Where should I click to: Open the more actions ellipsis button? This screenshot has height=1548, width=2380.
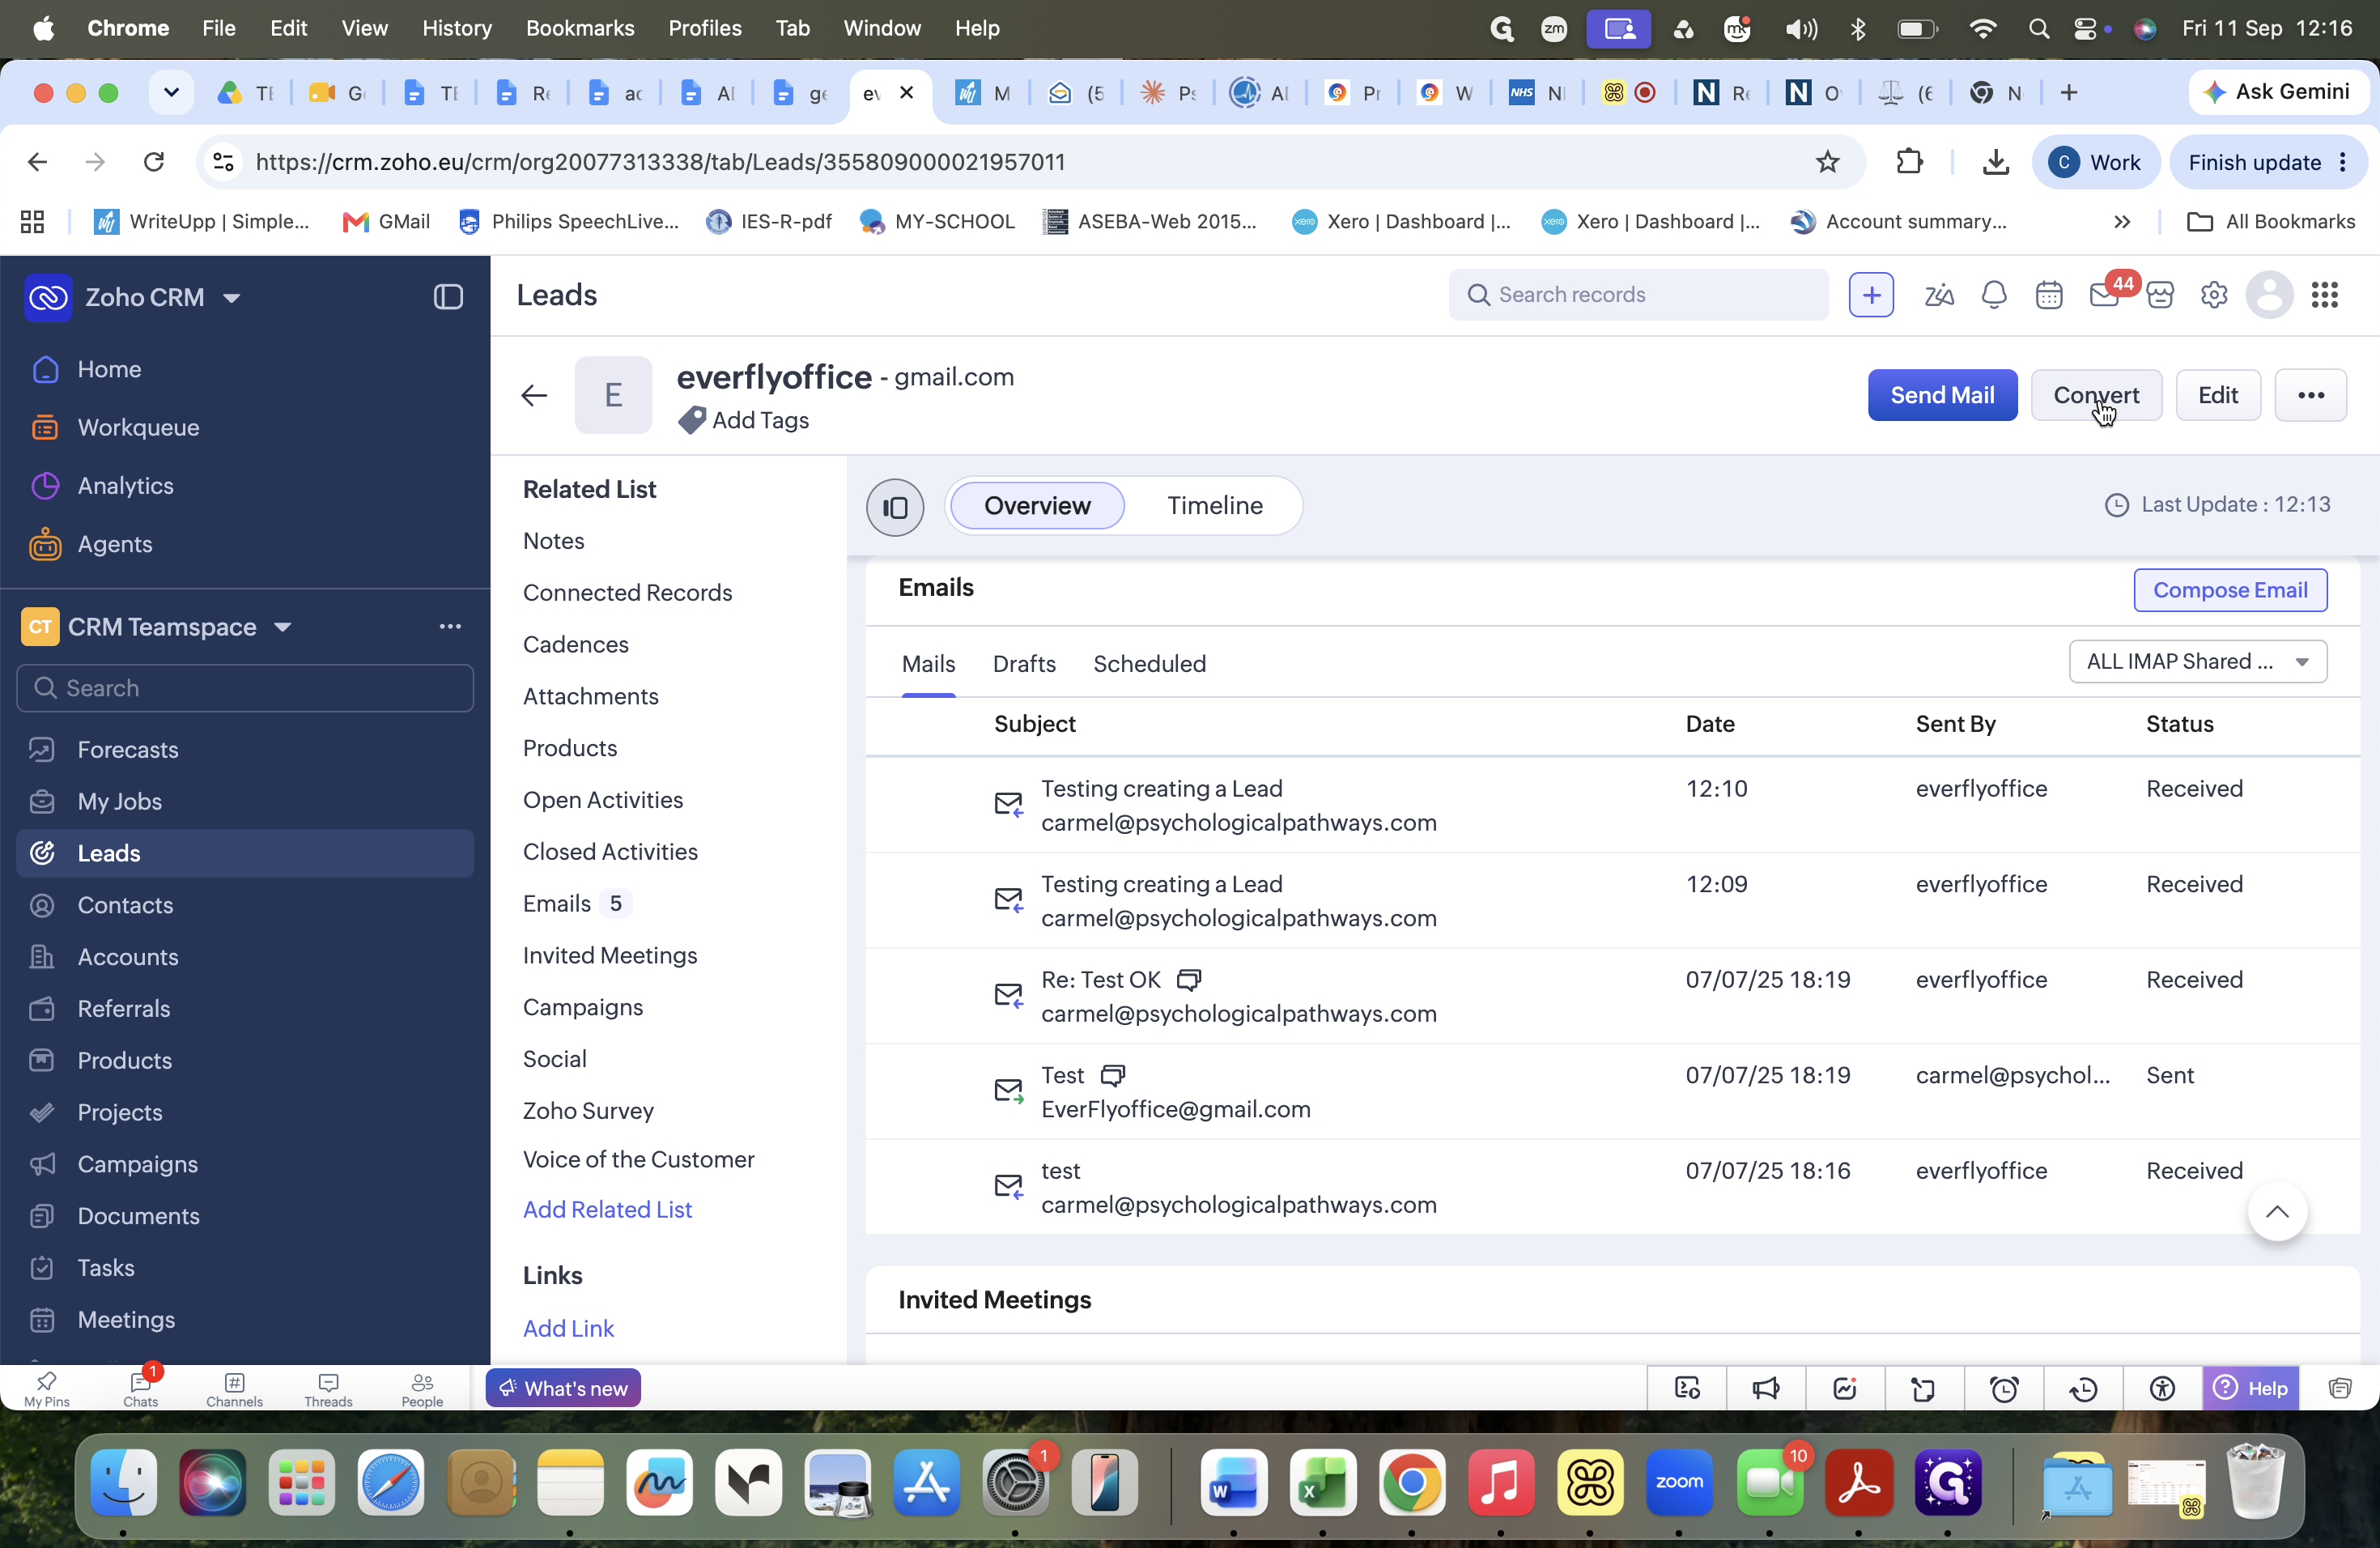(2311, 395)
